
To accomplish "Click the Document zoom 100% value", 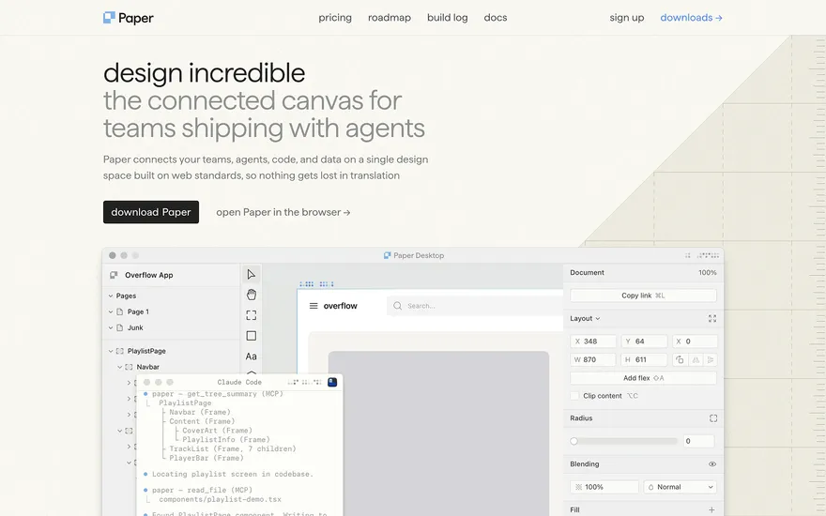I will pyautogui.click(x=708, y=273).
